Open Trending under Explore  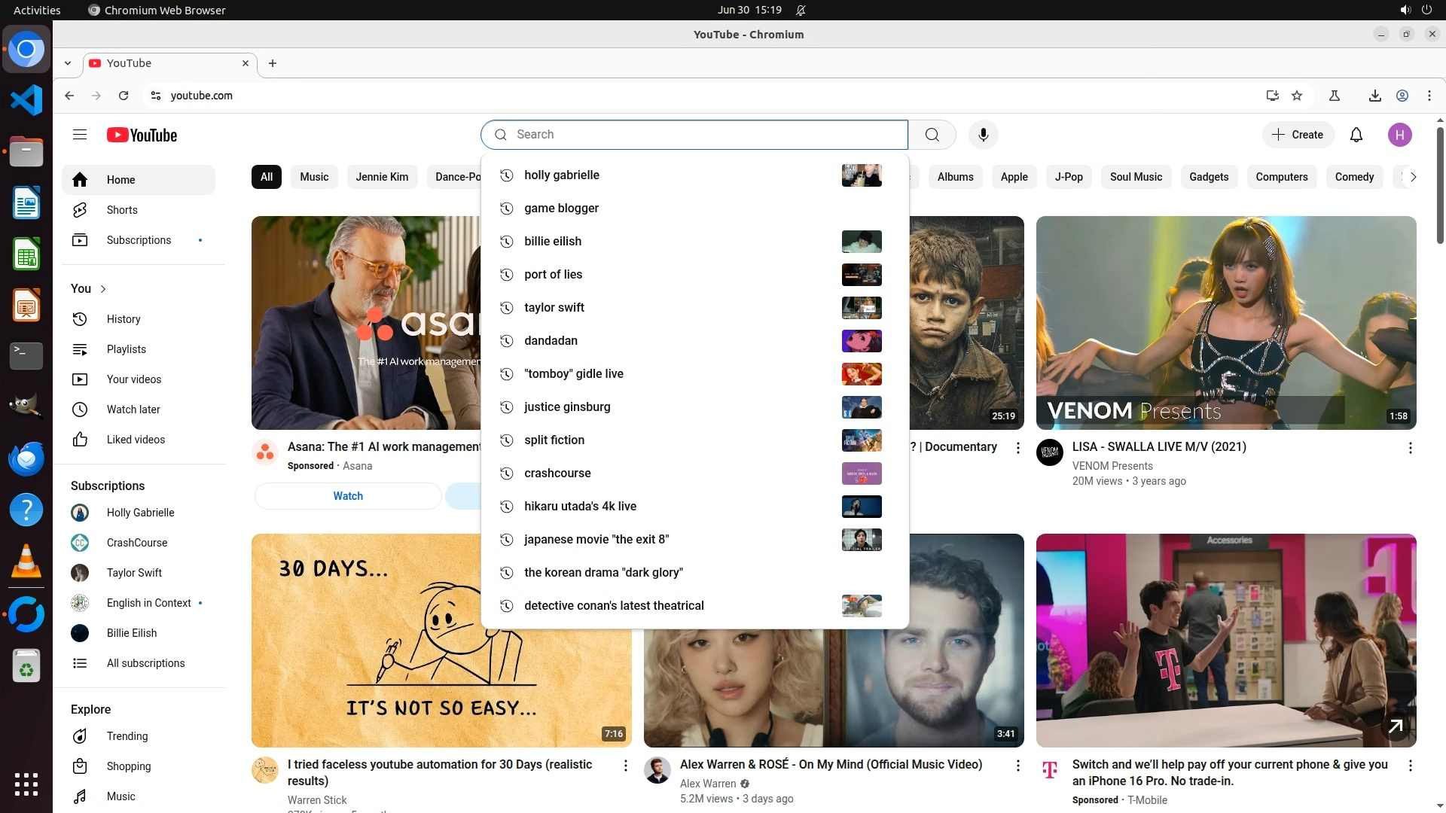coord(127,736)
